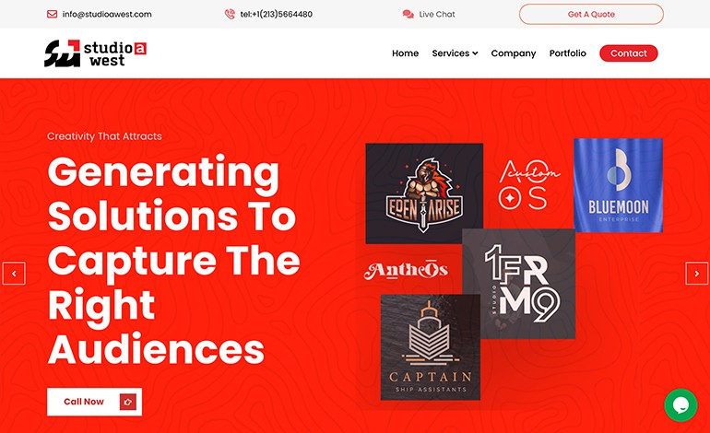
Task: Select the 1FRM9 studio logo thumbnail
Action: 519,284
